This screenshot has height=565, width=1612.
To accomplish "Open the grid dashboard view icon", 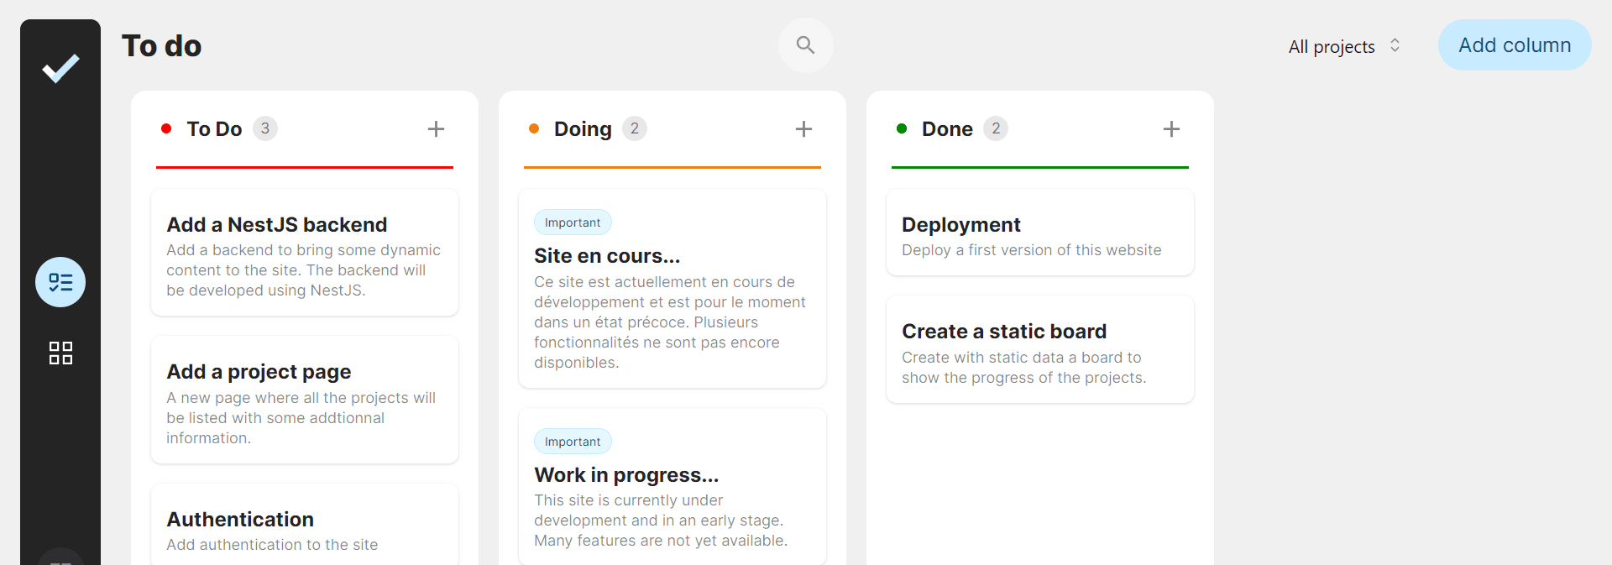I will (x=60, y=353).
